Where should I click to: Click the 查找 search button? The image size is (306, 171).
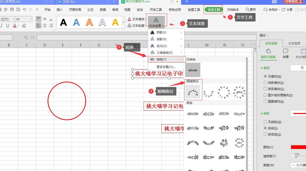(251, 10)
